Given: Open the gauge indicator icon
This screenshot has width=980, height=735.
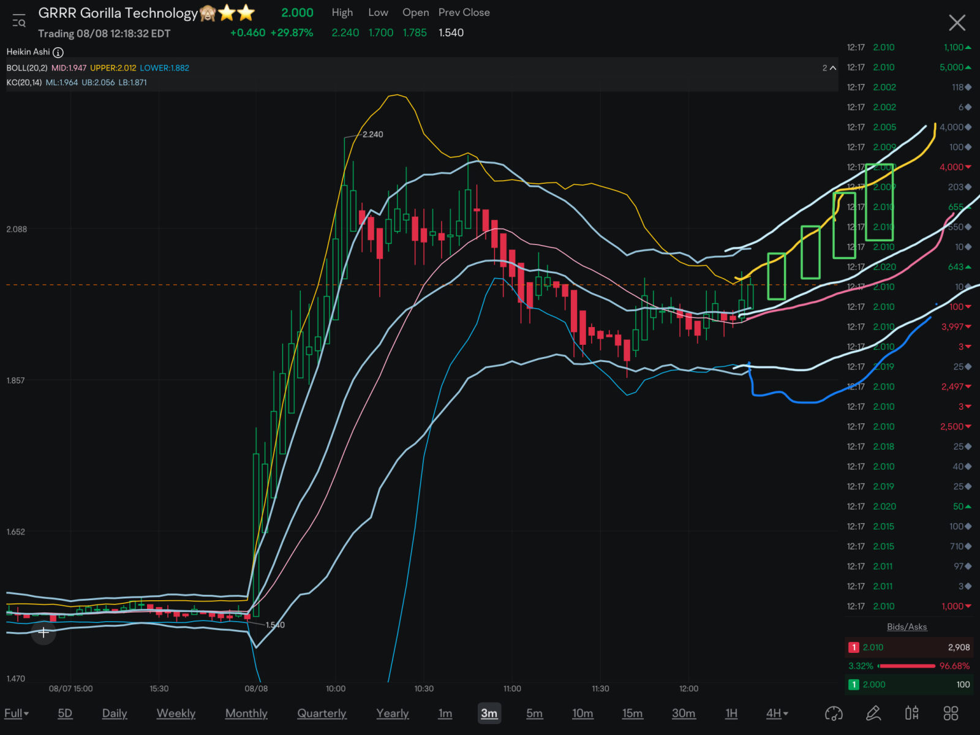Looking at the screenshot, I should point(834,713).
